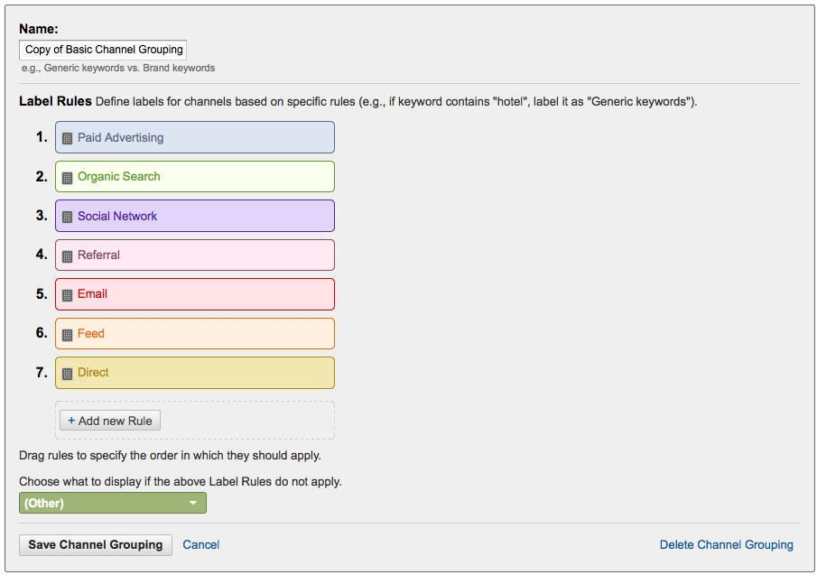Select the Referral rule row
The image size is (817, 575).
coord(195,255)
